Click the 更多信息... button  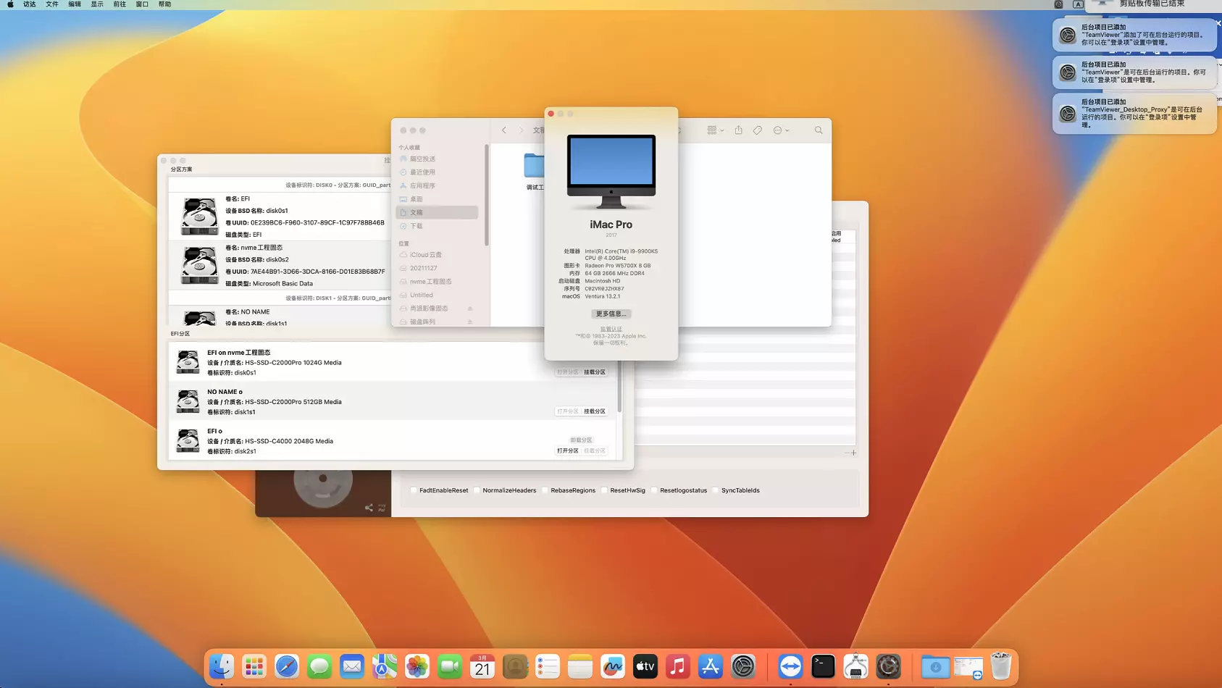(x=611, y=314)
